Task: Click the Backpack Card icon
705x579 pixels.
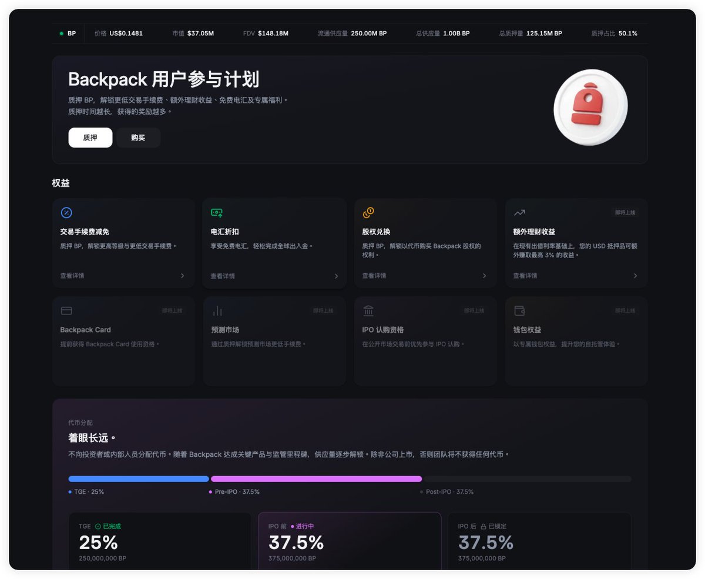Action: coord(66,310)
